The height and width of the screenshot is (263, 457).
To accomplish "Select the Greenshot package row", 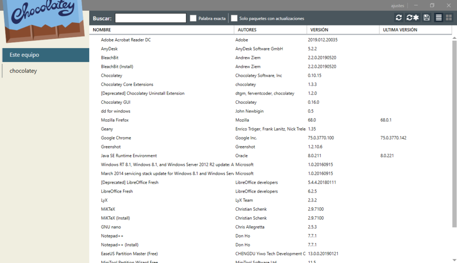I will (x=270, y=147).
